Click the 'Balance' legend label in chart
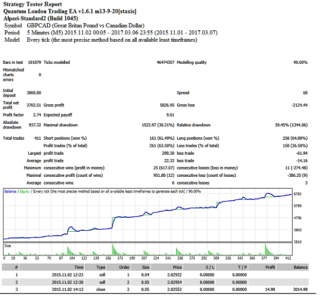The image size is (321, 298). click(10, 191)
